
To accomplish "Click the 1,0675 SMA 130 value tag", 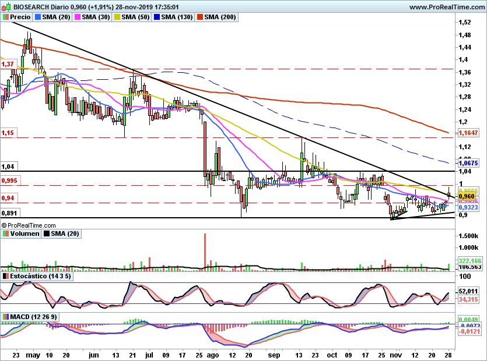I will tap(468, 163).
